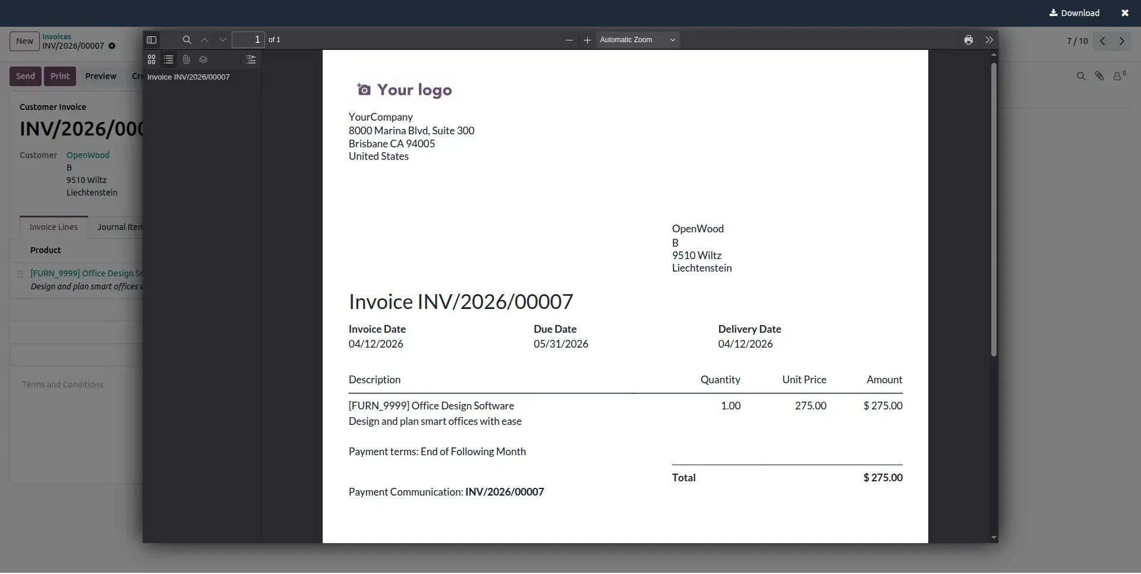Open the FURN_9999 Office Design product line

[x=87, y=273]
